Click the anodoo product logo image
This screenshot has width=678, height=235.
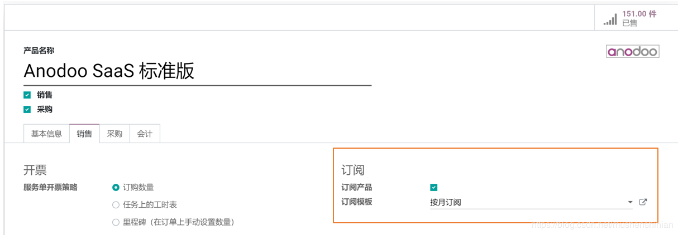pos(633,52)
